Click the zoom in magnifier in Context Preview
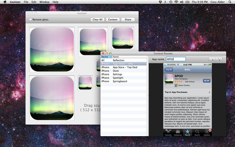The width and height of the screenshot is (235, 147). (x=219, y=59)
